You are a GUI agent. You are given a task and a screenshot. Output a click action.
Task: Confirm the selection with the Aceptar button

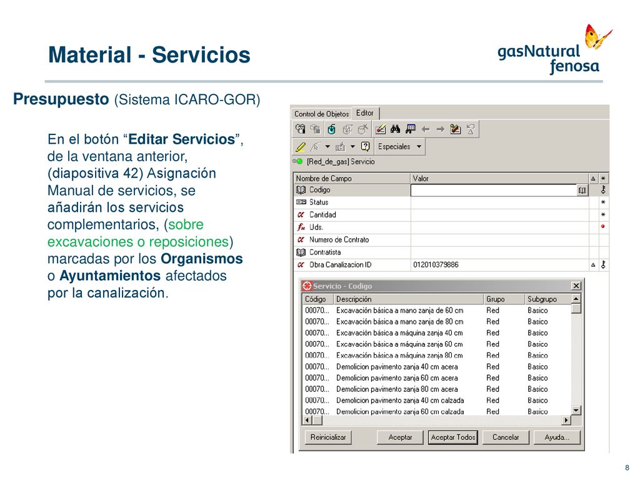coord(400,437)
